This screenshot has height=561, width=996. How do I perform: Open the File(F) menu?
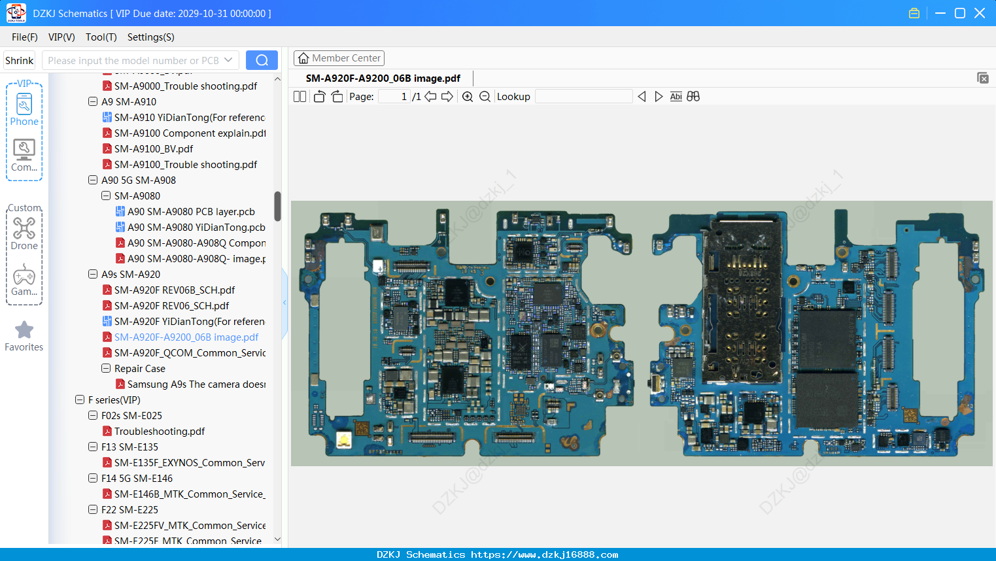coord(25,37)
